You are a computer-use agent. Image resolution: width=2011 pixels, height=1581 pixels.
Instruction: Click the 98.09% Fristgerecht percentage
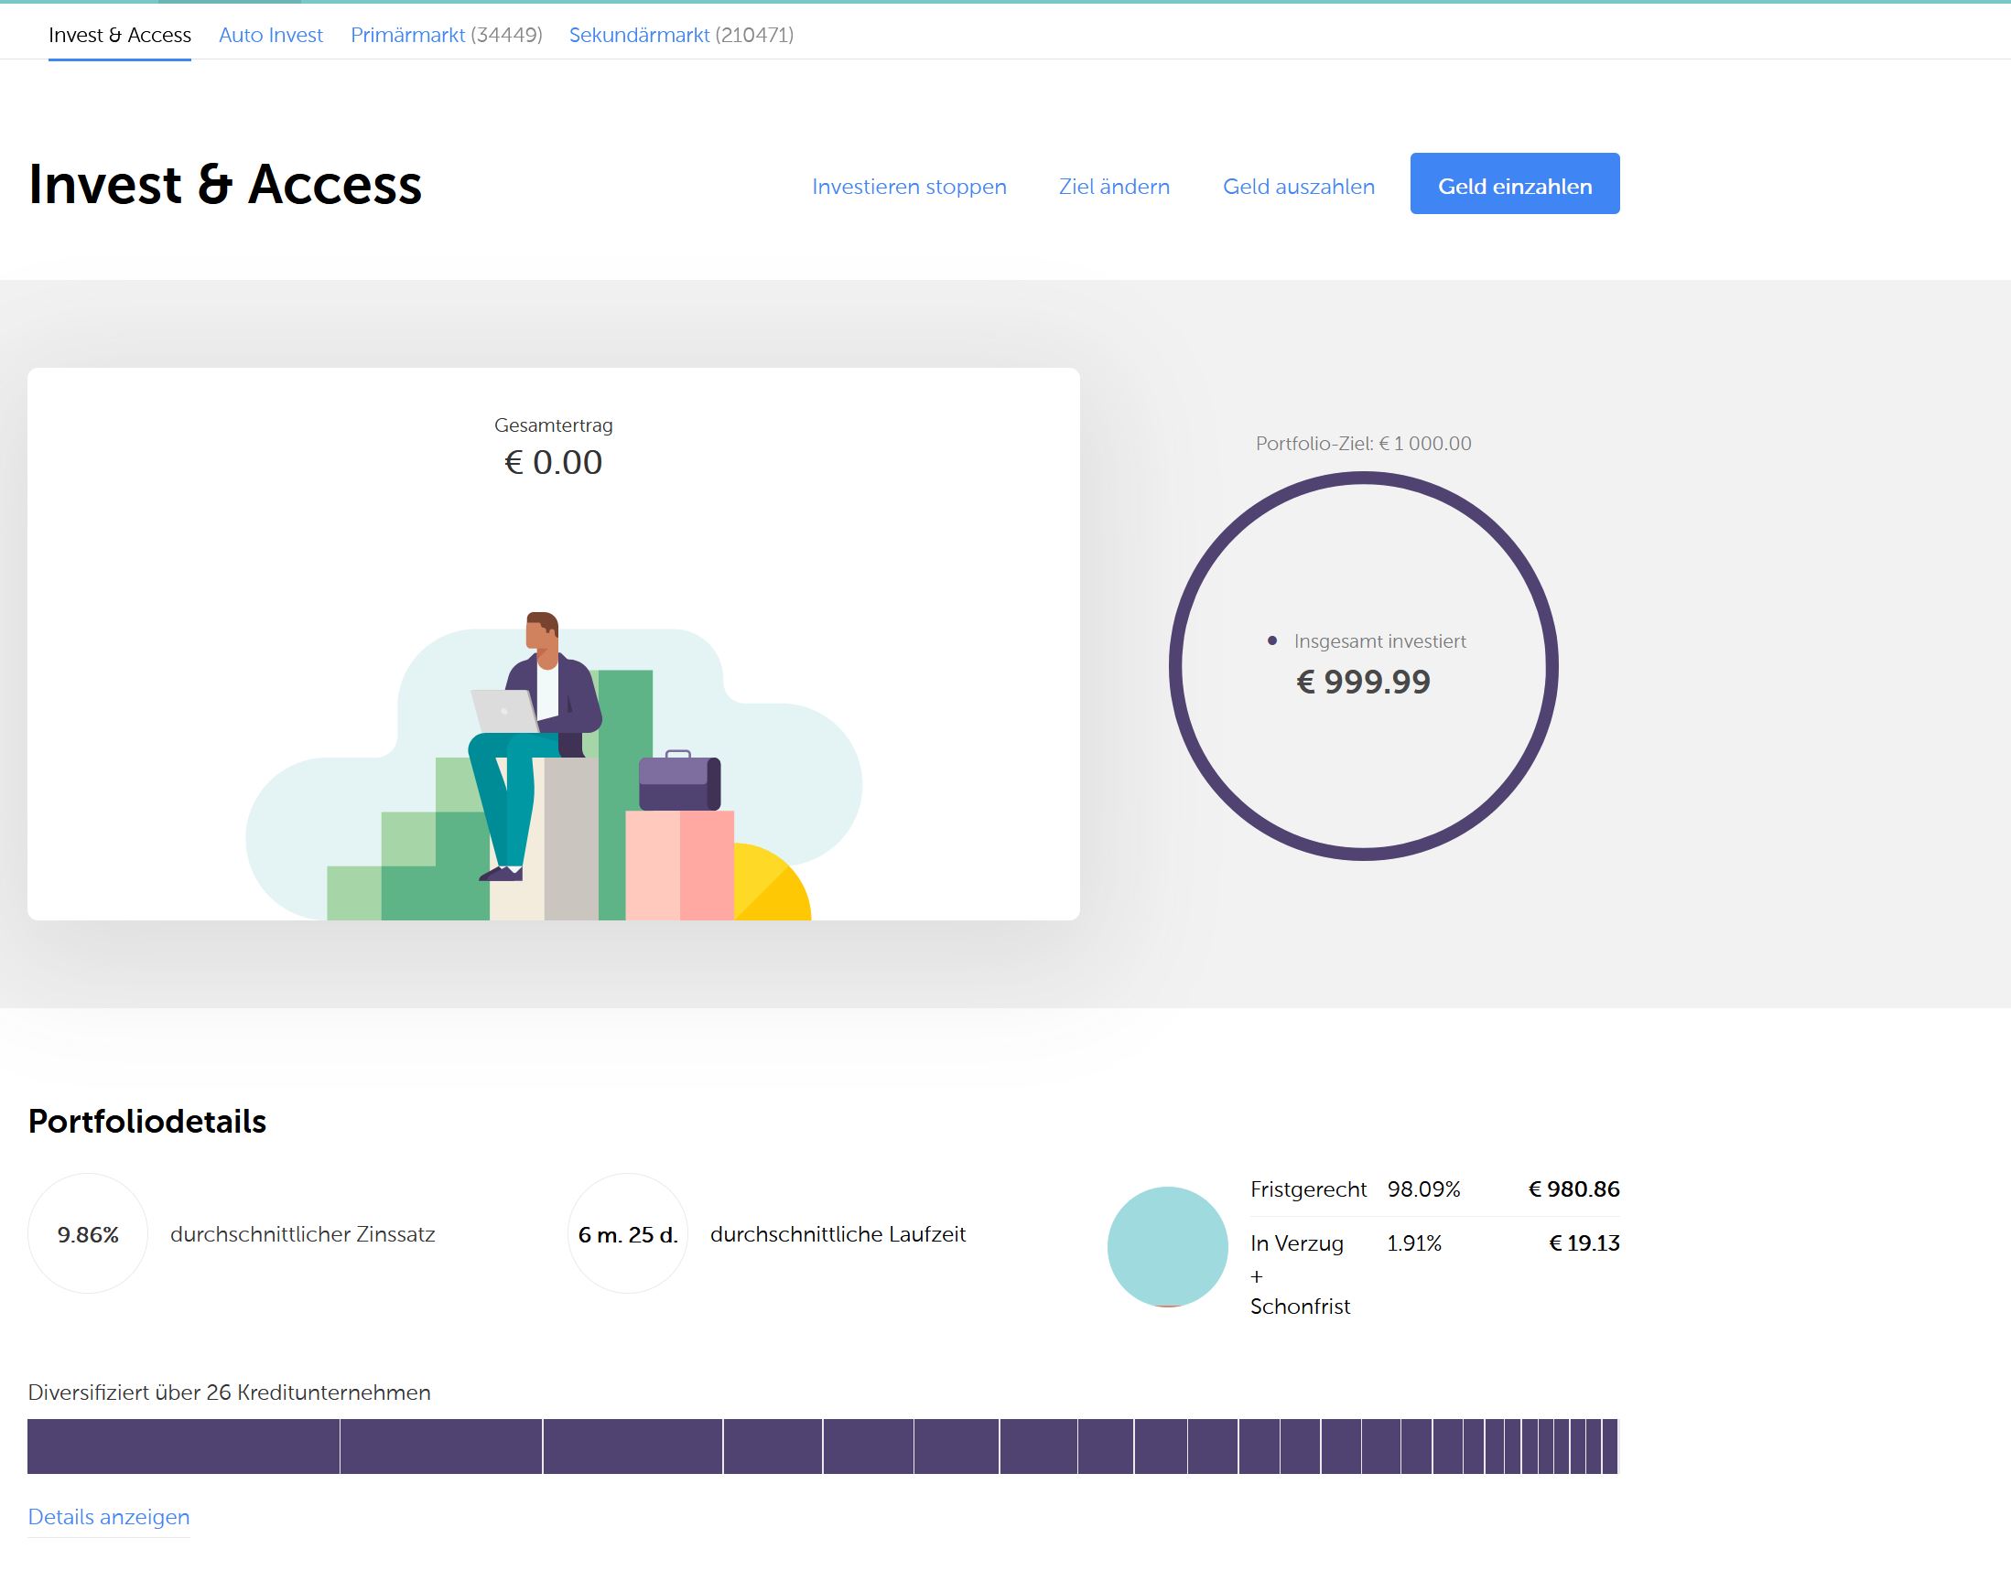[x=1423, y=1188]
